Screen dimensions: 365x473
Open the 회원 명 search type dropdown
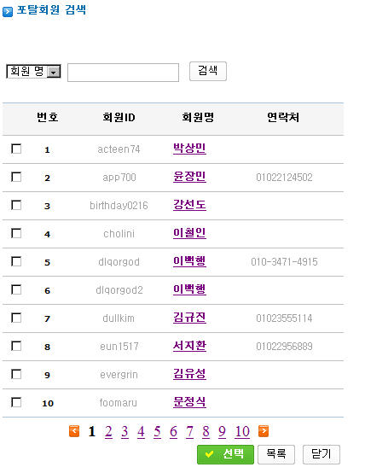33,72
